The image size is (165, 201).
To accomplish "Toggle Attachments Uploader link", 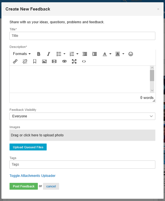I will pyautogui.click(x=32, y=175).
